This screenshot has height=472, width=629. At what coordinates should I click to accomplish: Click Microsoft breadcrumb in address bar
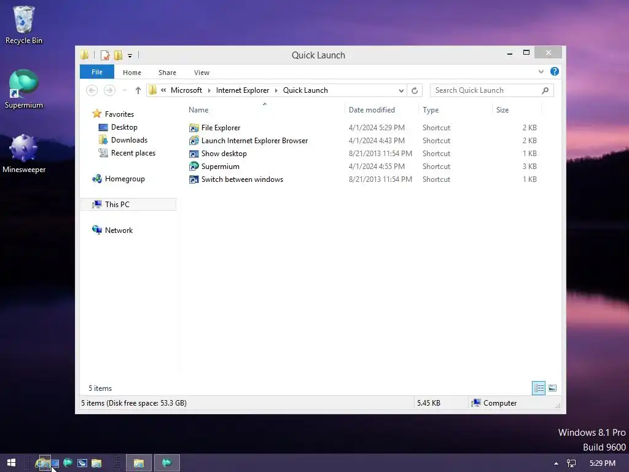pyautogui.click(x=186, y=90)
